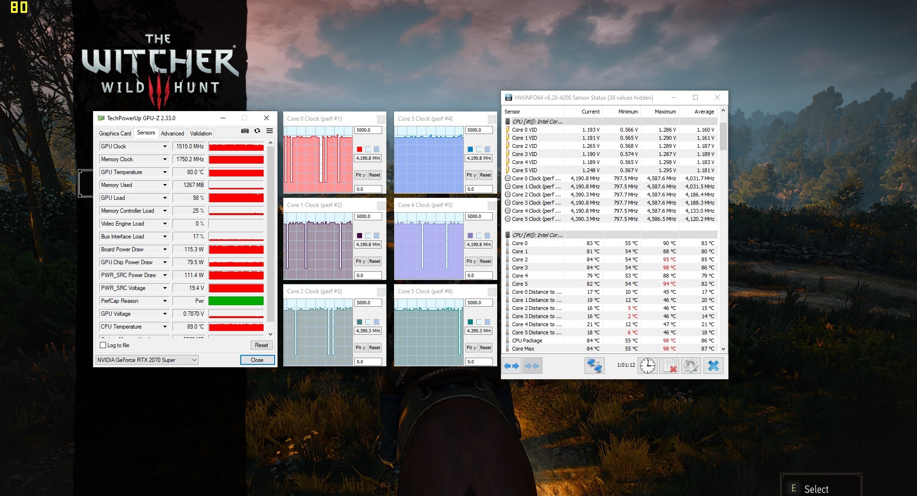Screen dimensions: 917x496
Task: Open HWiNFO remote network computers icon
Action: [x=595, y=366]
